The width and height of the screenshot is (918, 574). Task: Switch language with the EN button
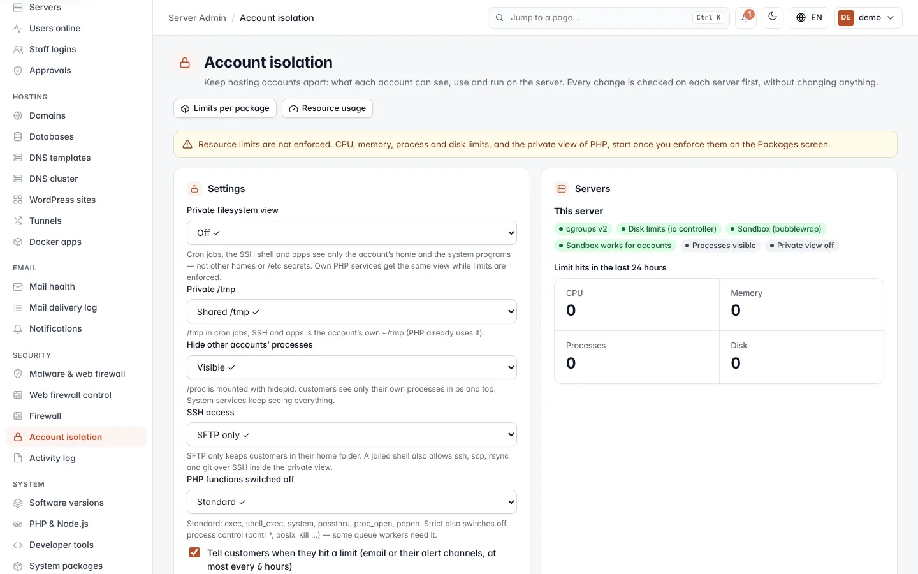tap(809, 18)
